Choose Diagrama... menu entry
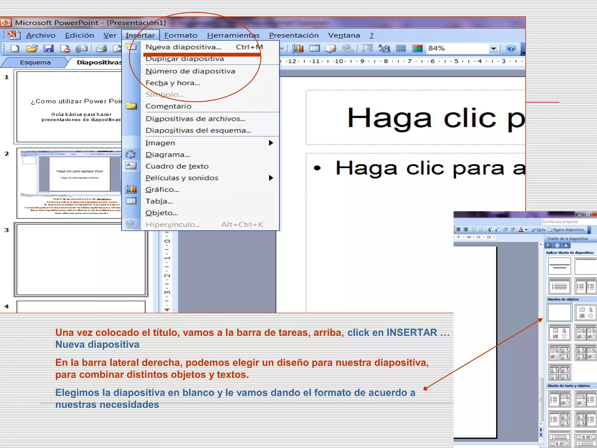This screenshot has height=448, width=597. 201,155
